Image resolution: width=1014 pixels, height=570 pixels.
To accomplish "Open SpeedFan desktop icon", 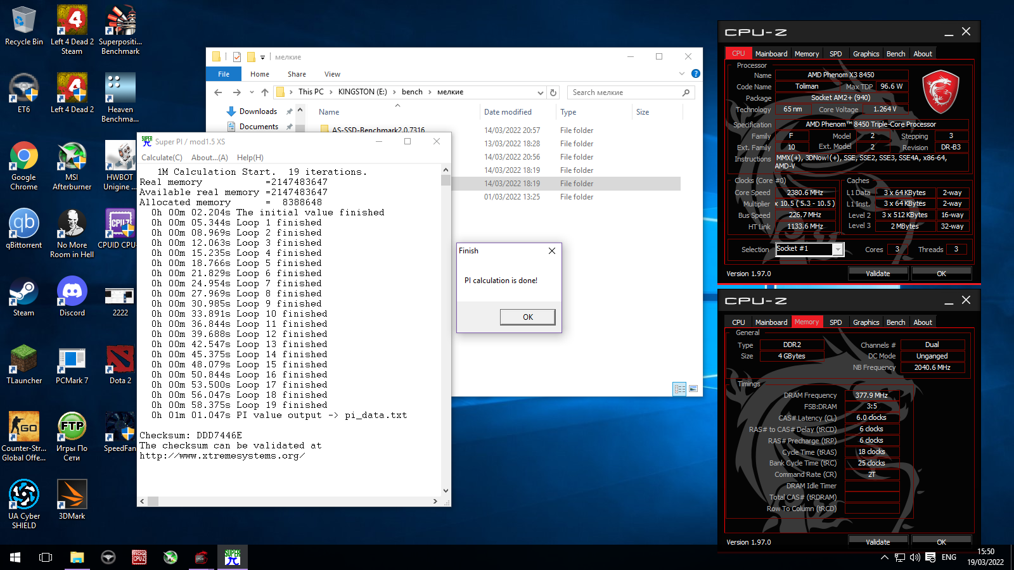I will 120,432.
